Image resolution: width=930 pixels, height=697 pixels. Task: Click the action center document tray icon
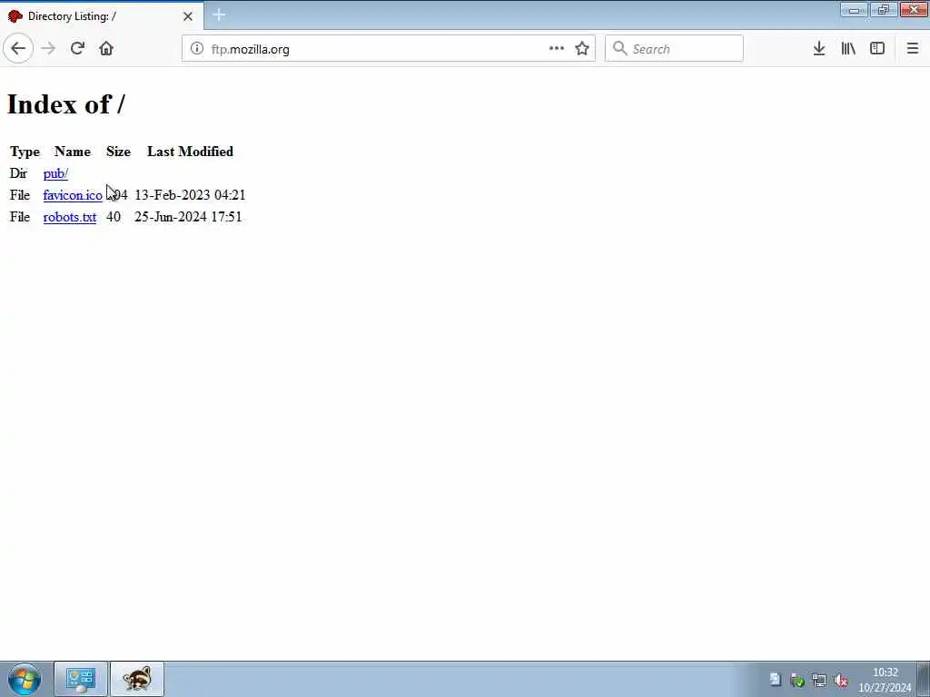pyautogui.click(x=776, y=680)
